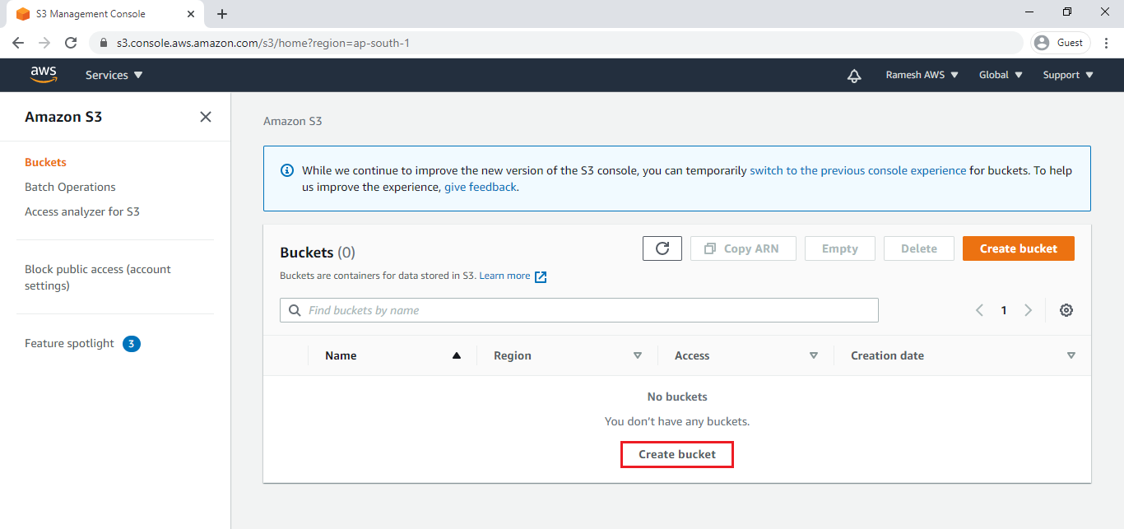The image size is (1124, 529).
Task: Click page number 1 in pagination
Action: pyautogui.click(x=1004, y=310)
